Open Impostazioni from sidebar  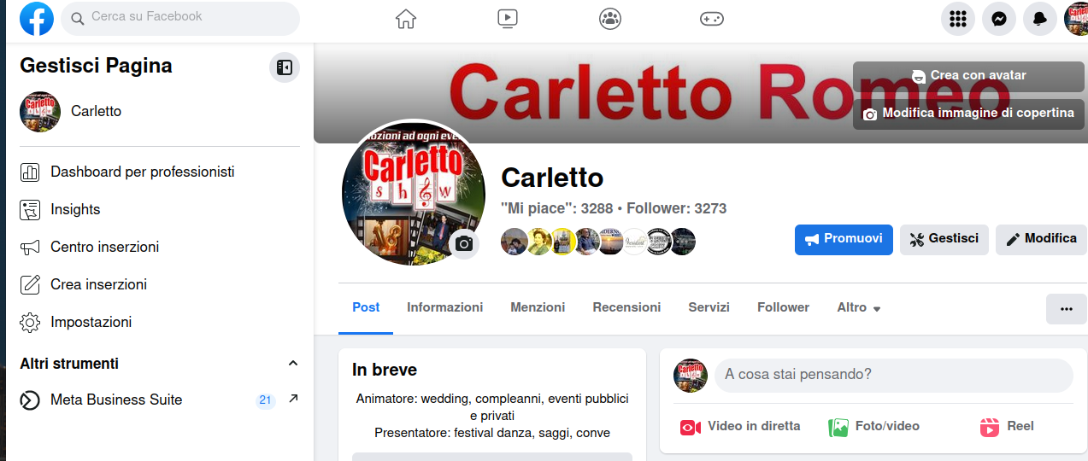point(160,323)
